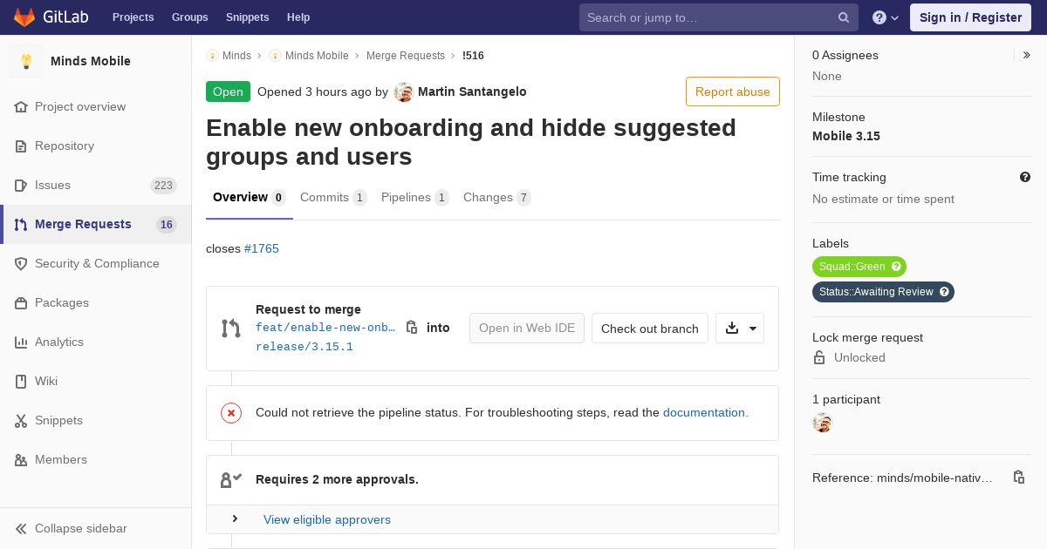Click the Report abuse button
Viewport: 1047px width, 549px height.
tap(732, 91)
